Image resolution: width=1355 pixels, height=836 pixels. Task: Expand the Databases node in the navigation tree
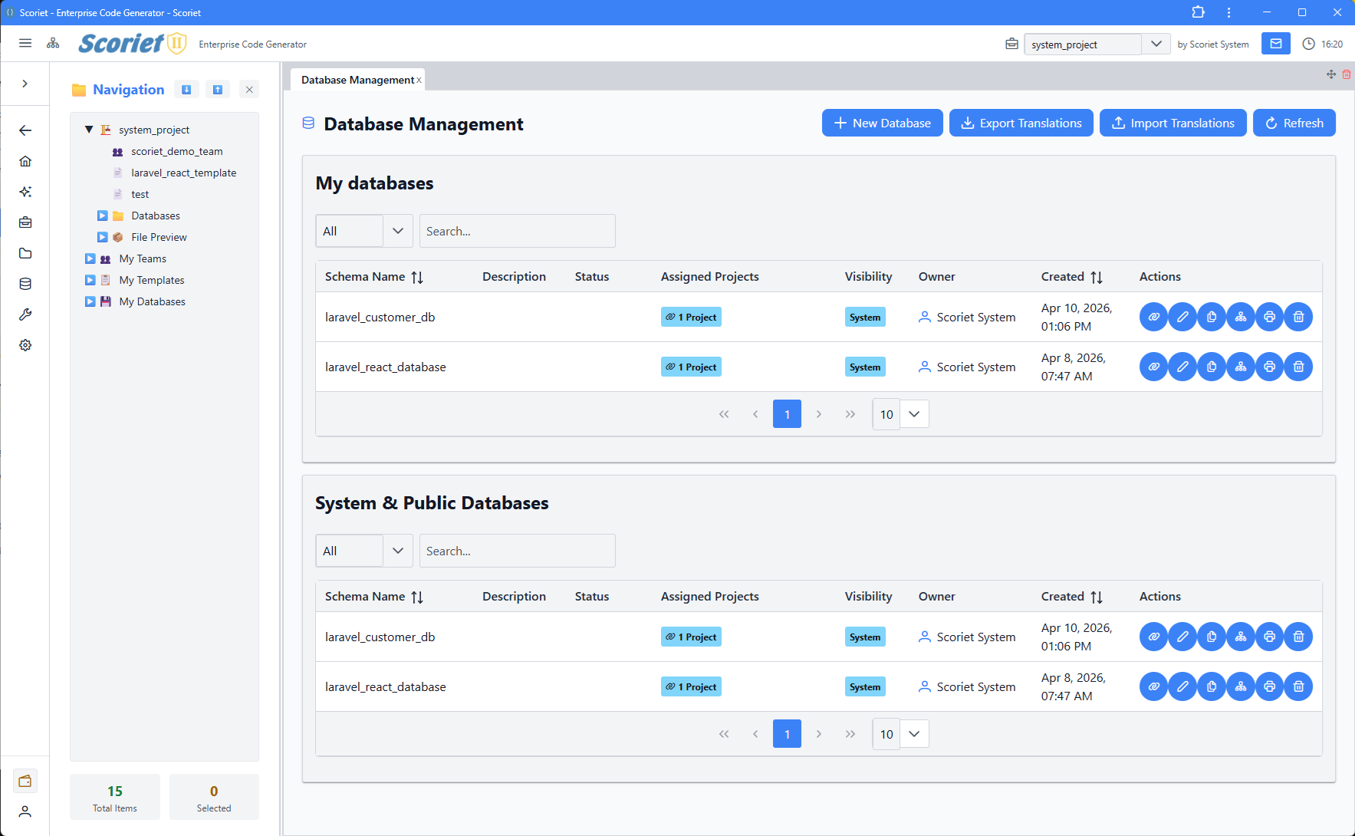tap(101, 216)
